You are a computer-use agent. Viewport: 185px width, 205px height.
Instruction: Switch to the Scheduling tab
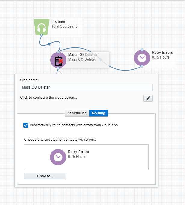click(x=77, y=113)
